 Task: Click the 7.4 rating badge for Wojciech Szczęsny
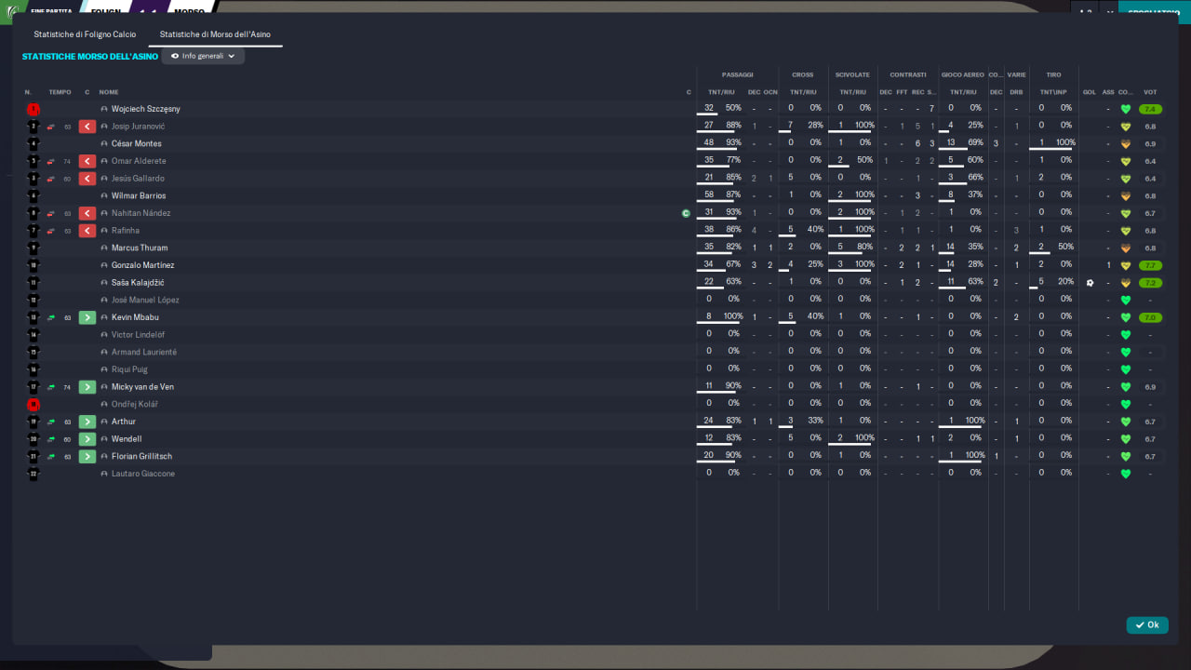(x=1151, y=109)
